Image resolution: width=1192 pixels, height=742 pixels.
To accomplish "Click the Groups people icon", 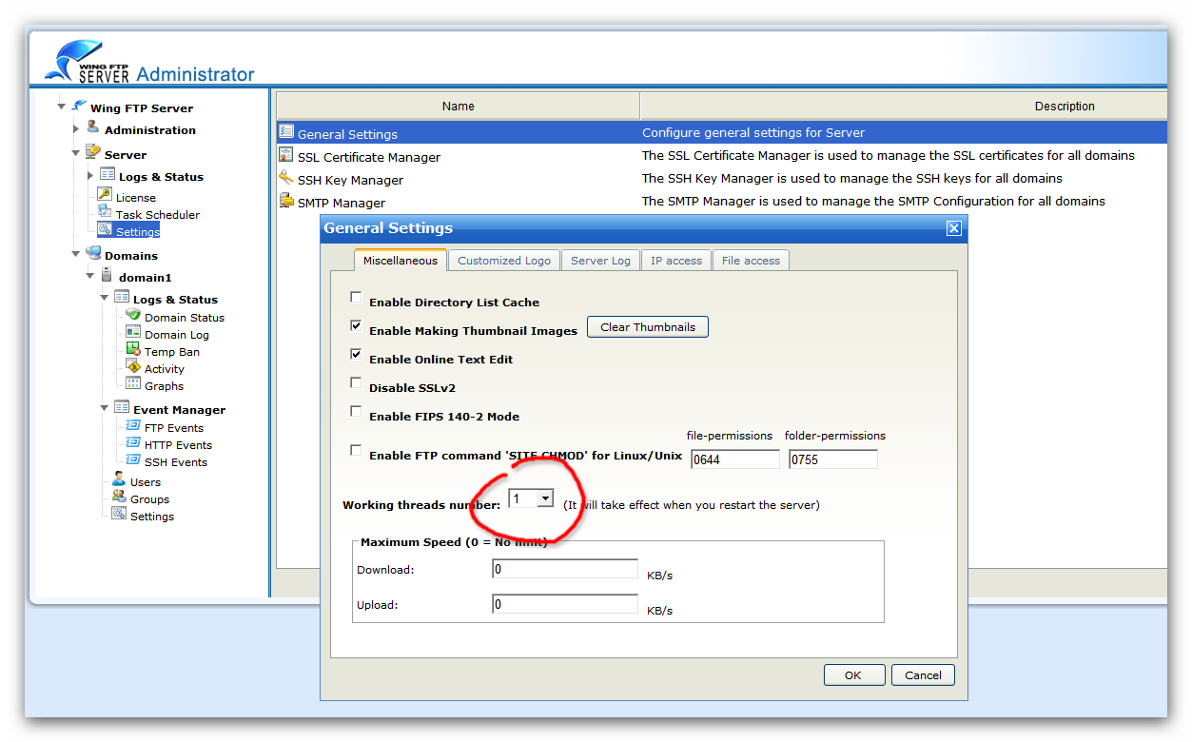I will point(119,497).
